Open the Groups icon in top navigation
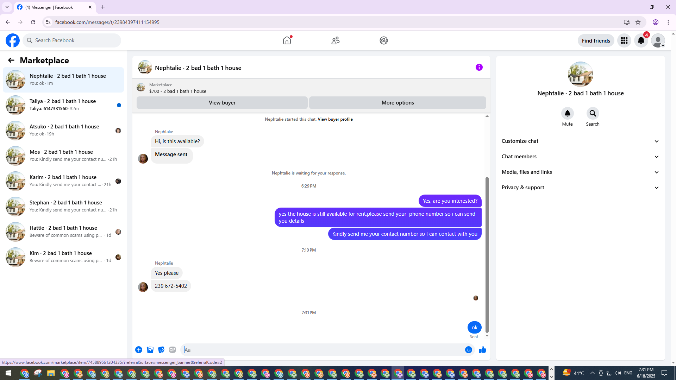The image size is (676, 380). pyautogui.click(x=384, y=40)
